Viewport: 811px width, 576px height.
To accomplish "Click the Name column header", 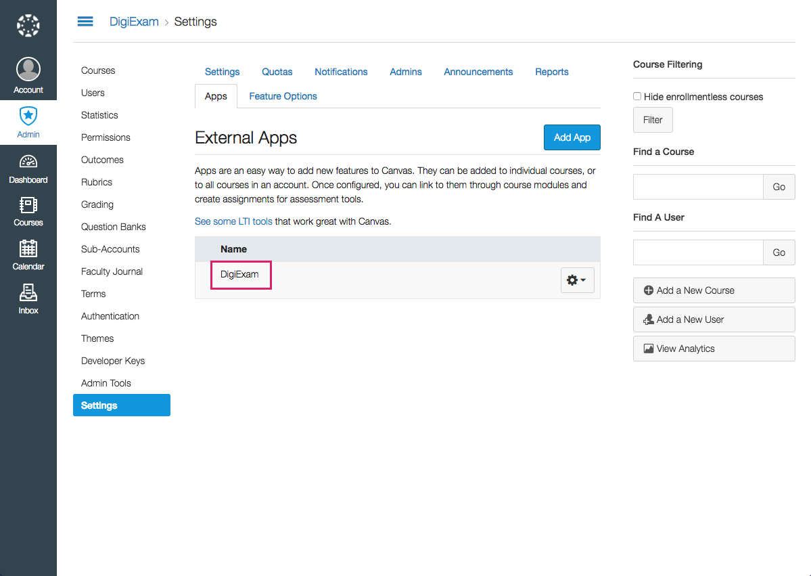I will 234,249.
